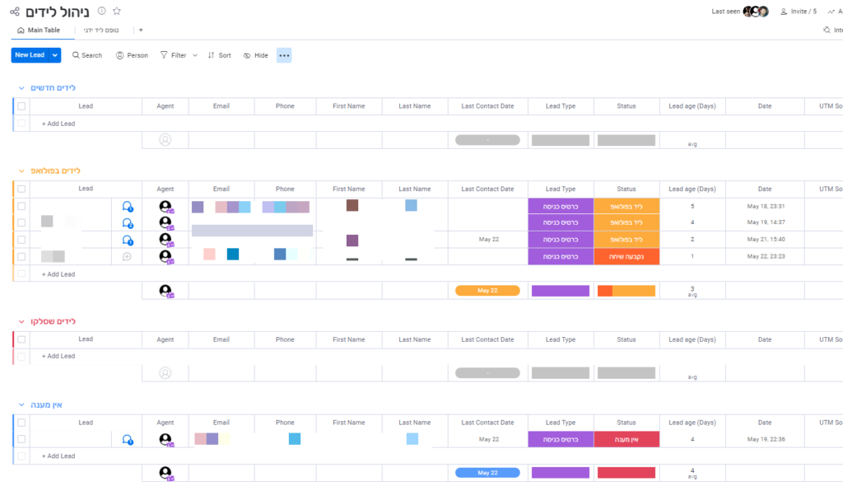843x500 pixels.
Task: Star the board as a favorite
Action: click(x=117, y=11)
